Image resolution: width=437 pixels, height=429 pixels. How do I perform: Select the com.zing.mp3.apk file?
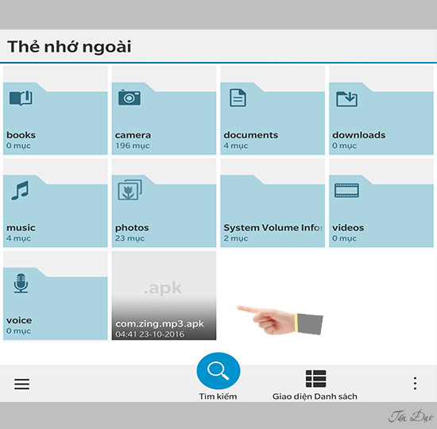click(164, 296)
